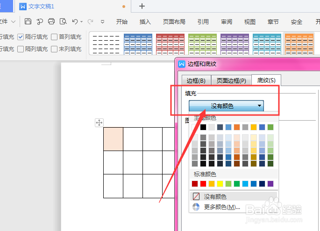
Task: Pick standard yellow color swatch
Action: 220,184
